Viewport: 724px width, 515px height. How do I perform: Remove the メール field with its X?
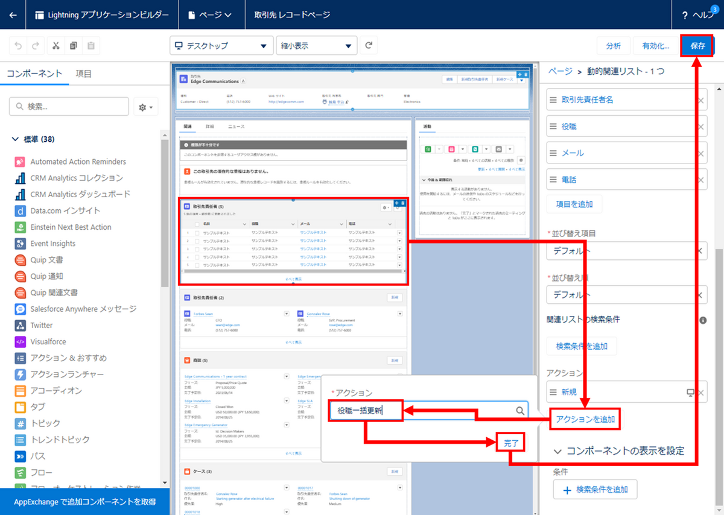point(701,153)
